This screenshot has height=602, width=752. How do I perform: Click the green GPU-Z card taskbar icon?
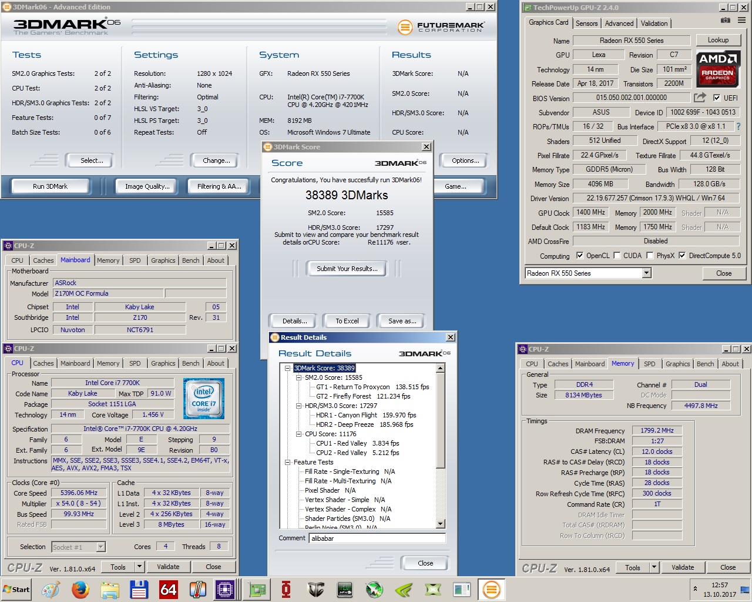(257, 589)
